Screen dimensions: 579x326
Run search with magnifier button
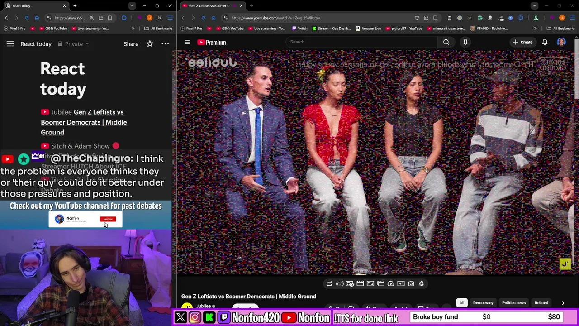[446, 42]
